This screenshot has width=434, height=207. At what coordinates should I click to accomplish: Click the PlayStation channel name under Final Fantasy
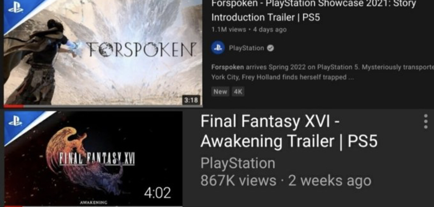[238, 163]
